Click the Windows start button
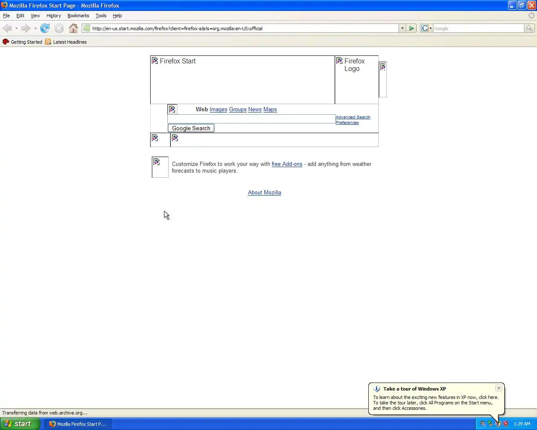 pos(20,424)
